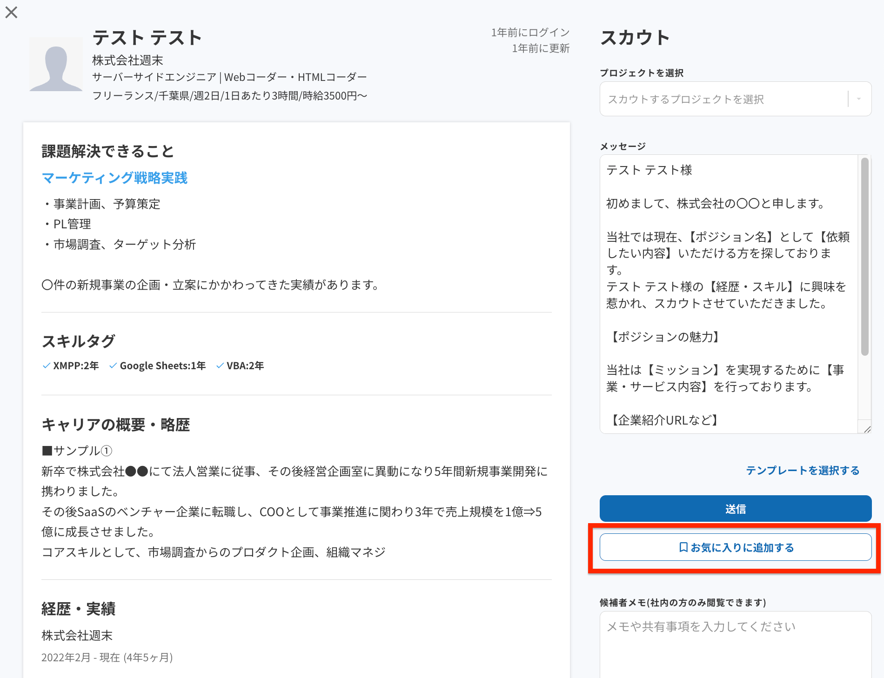Image resolution: width=884 pixels, height=678 pixels.
Task: Click the プロジェクトを選択 label
Action: pyautogui.click(x=642, y=73)
